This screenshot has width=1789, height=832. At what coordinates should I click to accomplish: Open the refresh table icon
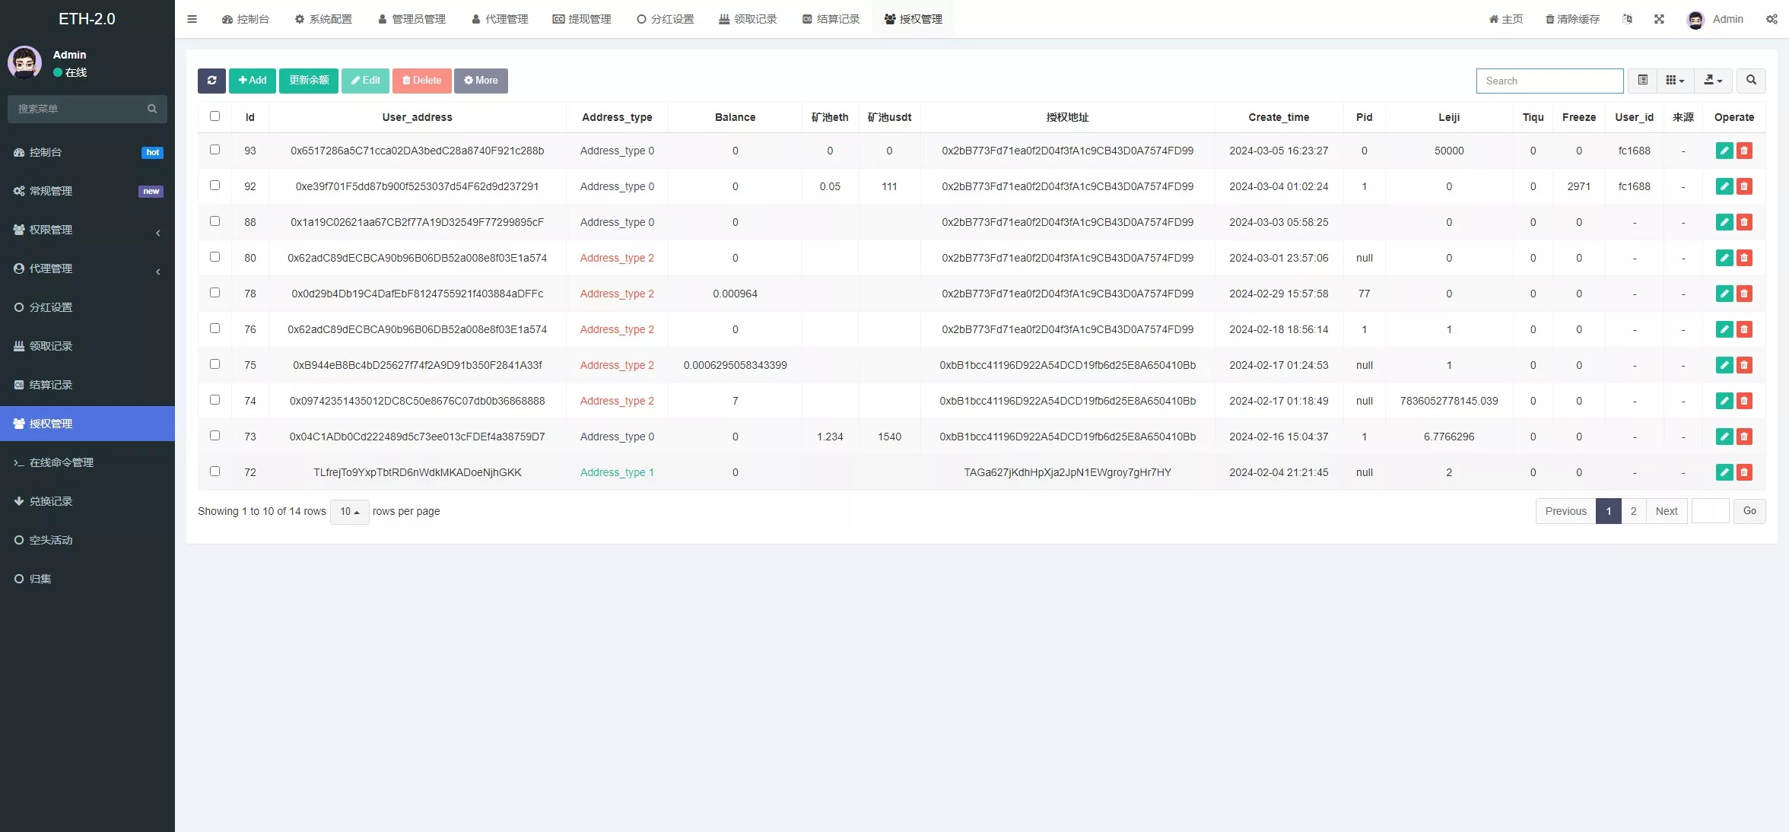pos(211,81)
